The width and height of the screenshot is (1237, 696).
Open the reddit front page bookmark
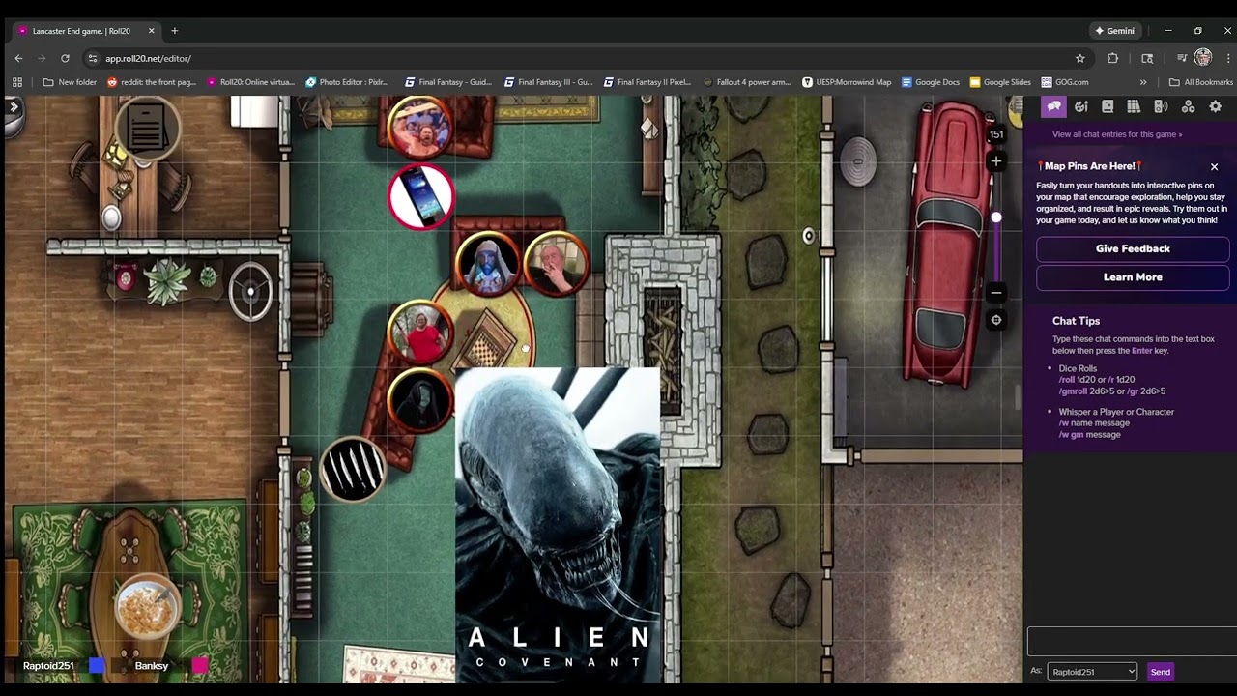(x=152, y=82)
